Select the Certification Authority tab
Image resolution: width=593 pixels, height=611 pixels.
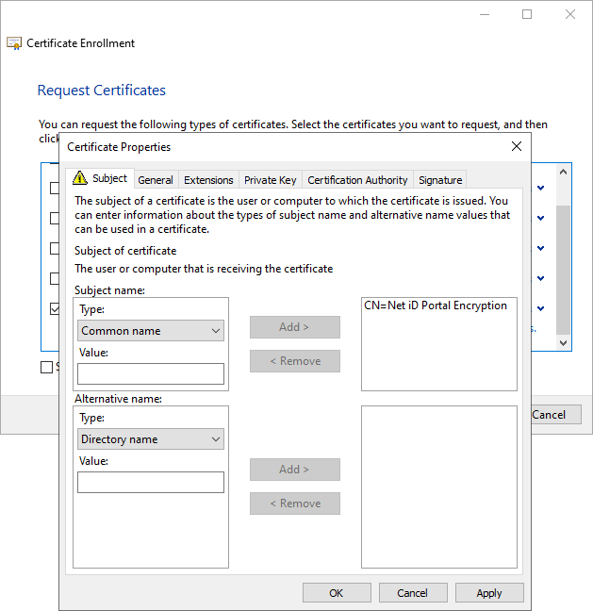pos(357,180)
